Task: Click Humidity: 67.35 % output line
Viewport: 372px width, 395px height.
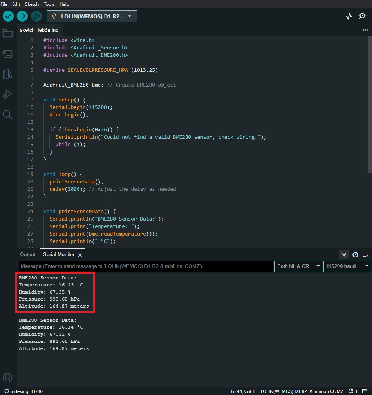Action: click(x=45, y=292)
